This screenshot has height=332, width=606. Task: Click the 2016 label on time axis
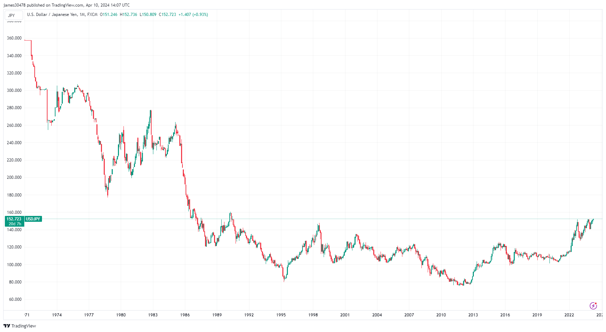[505, 315]
